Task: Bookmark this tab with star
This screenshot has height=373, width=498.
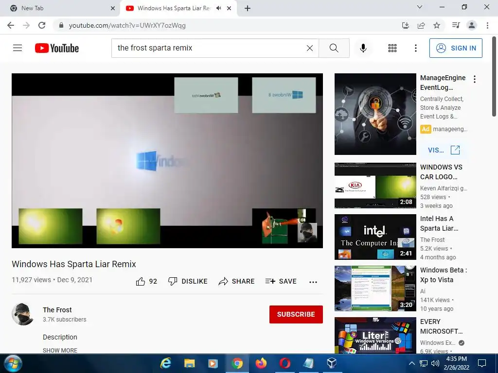Action: [437, 25]
